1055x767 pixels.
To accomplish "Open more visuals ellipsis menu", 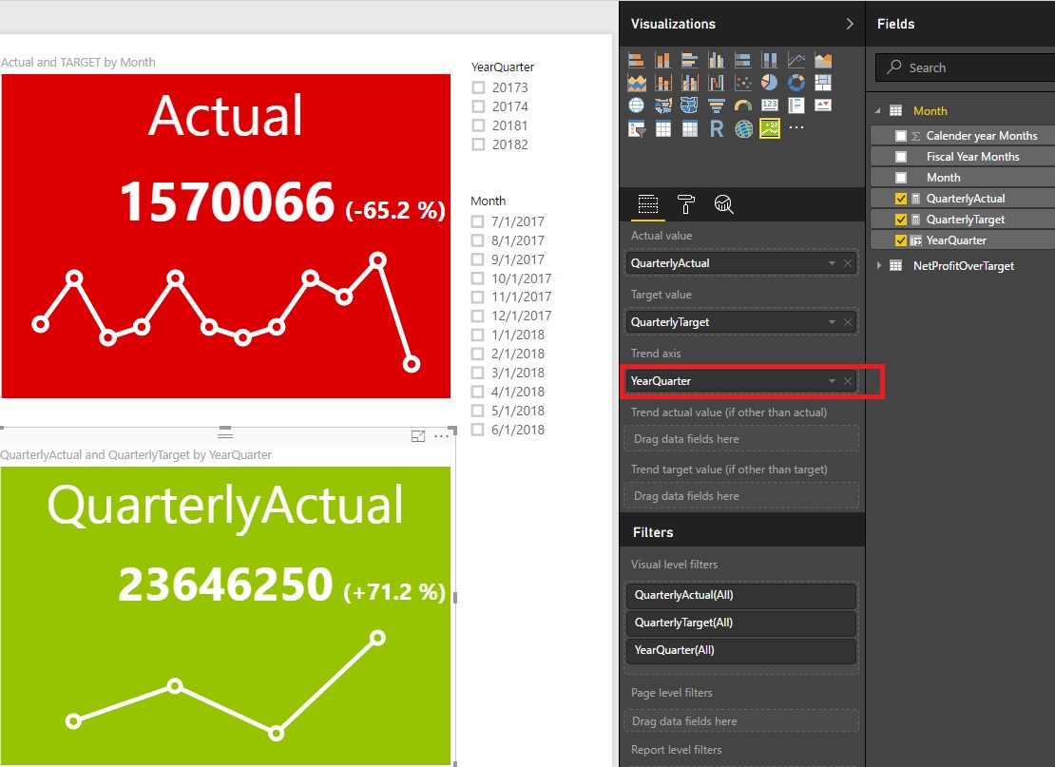I will (x=796, y=127).
